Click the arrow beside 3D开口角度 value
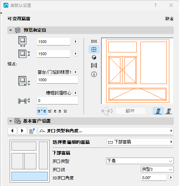The width and height of the screenshot is (179, 186). click(x=171, y=178)
